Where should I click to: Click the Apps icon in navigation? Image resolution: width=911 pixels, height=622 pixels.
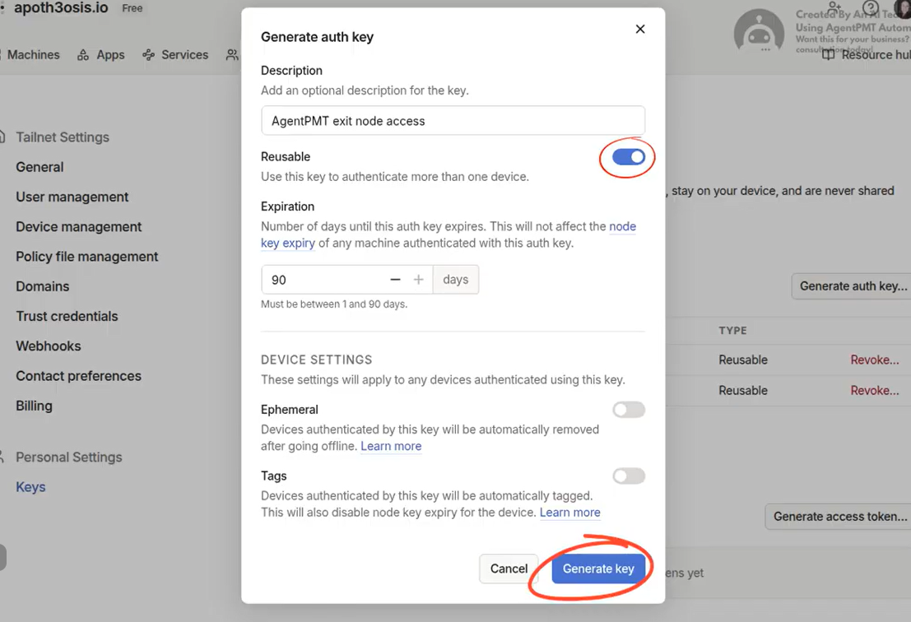pyautogui.click(x=83, y=54)
